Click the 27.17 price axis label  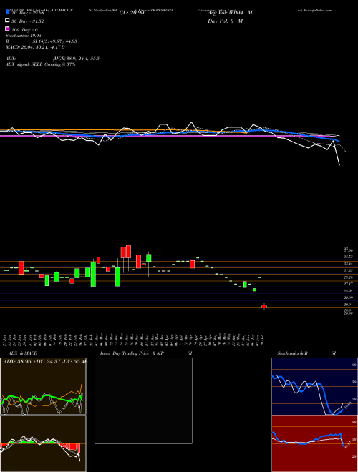click(x=349, y=284)
